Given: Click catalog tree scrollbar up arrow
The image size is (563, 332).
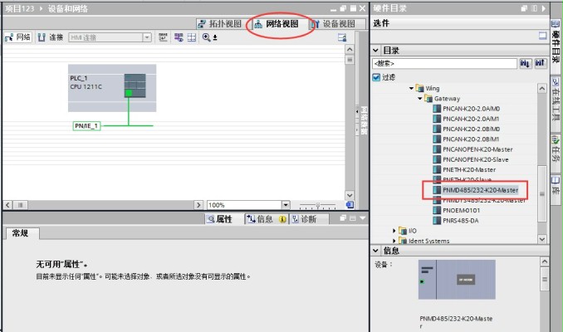Looking at the screenshot, I should point(542,88).
